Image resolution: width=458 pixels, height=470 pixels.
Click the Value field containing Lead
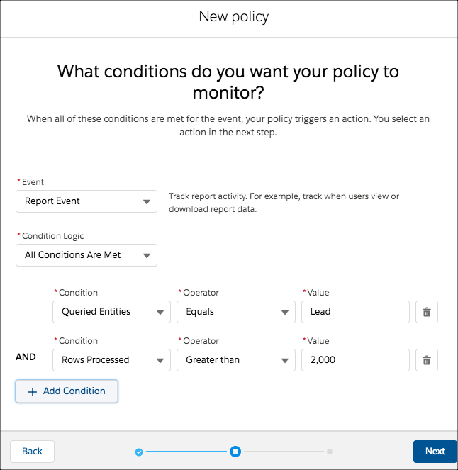click(355, 312)
